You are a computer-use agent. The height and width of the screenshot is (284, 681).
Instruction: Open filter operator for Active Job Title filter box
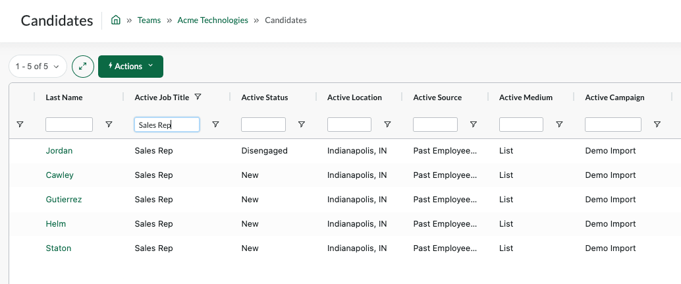coord(215,125)
